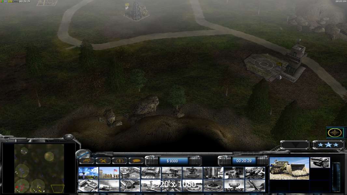
Task: Place a beacon using the exclamation mark button
Action: (x=119, y=161)
